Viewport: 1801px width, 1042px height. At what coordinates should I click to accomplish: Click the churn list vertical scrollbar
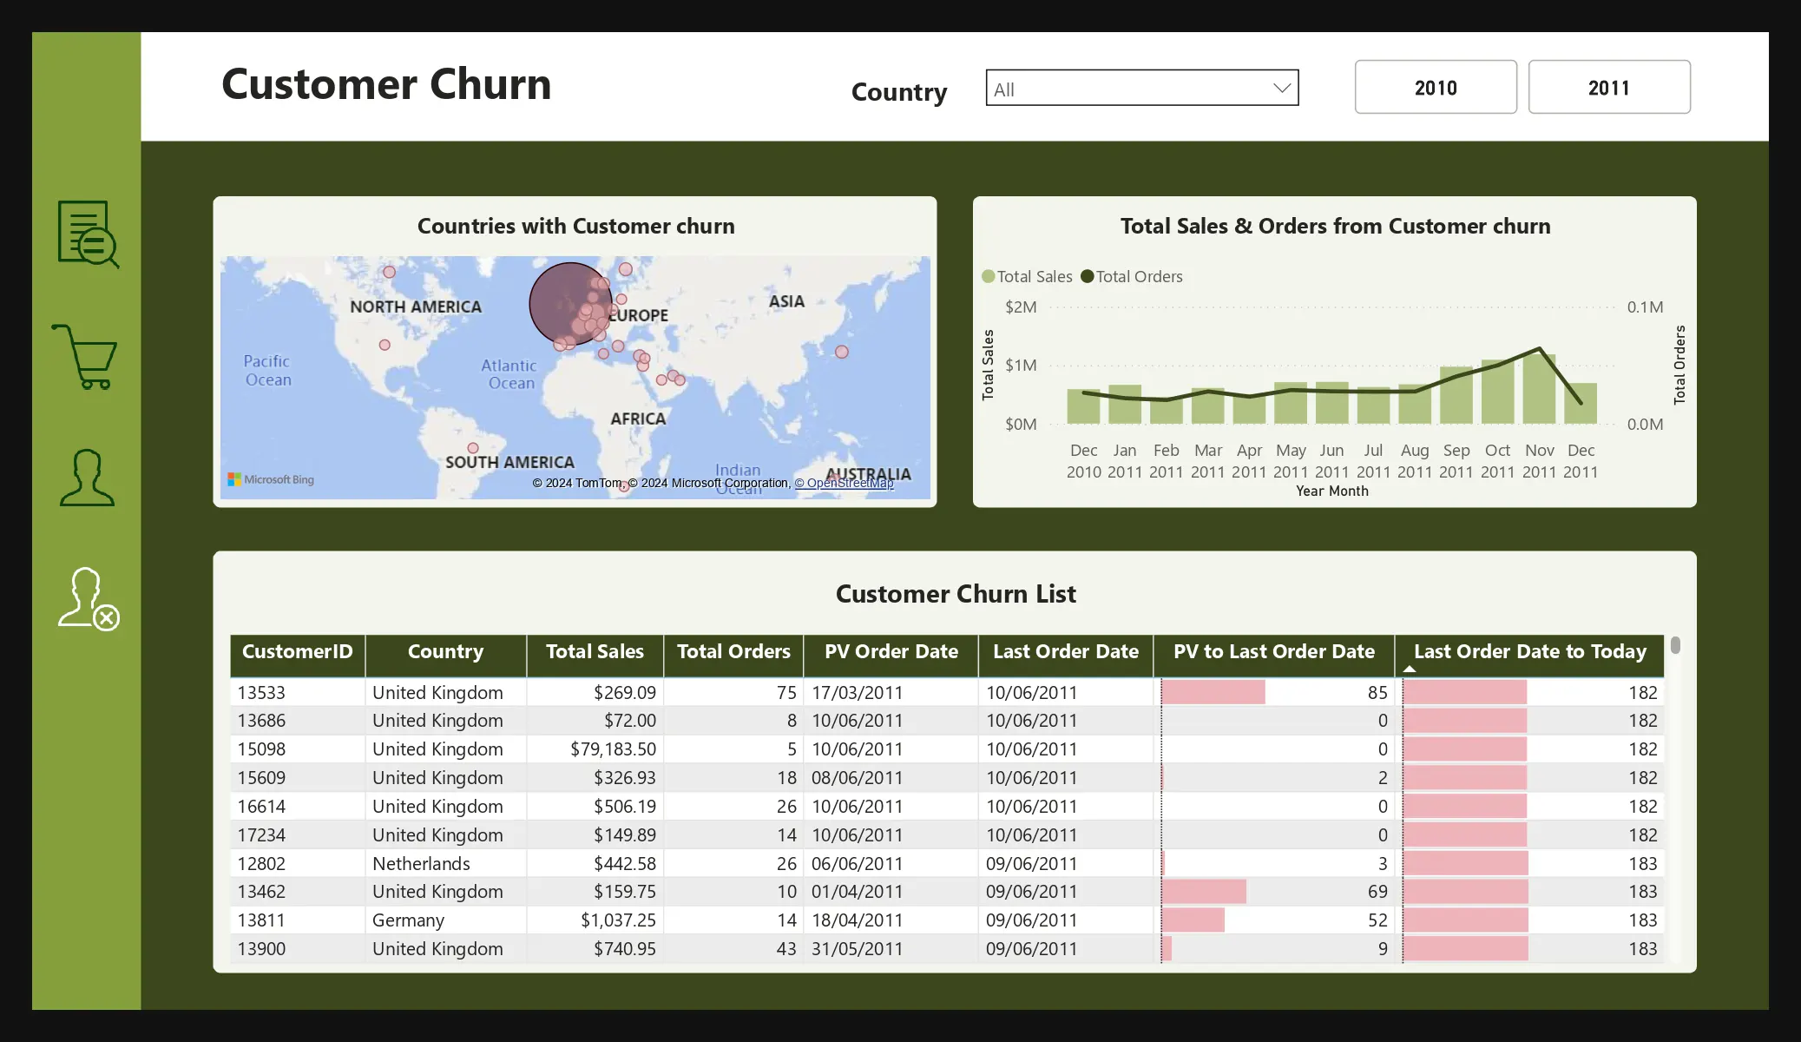click(x=1675, y=645)
